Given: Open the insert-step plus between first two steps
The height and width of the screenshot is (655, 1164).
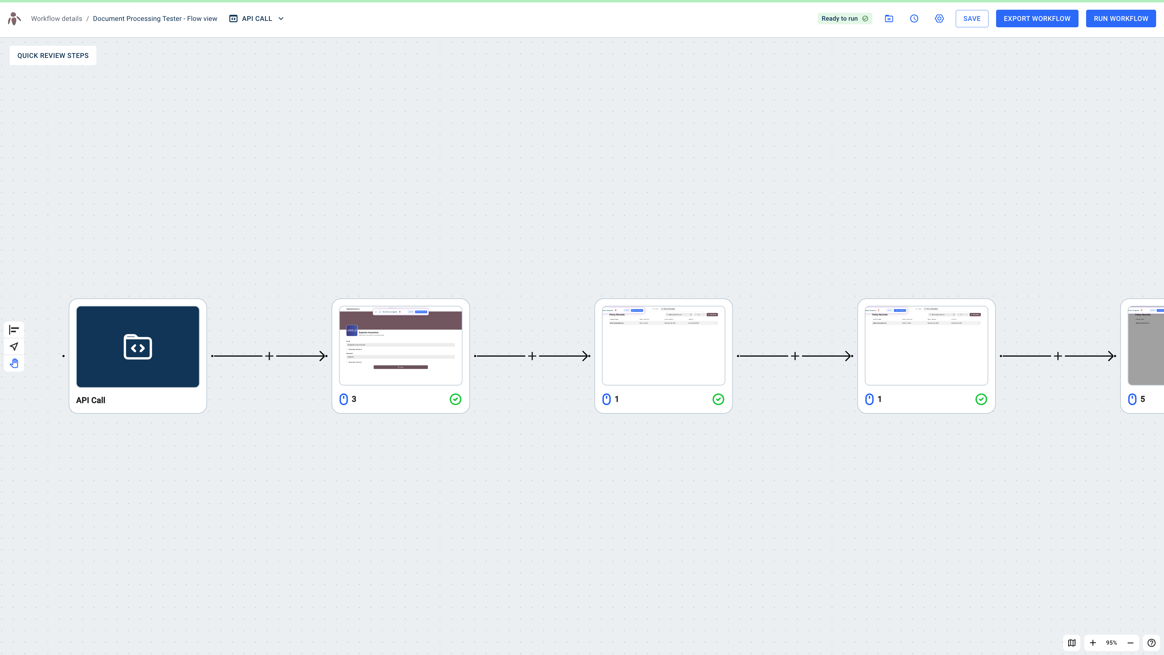Looking at the screenshot, I should click(269, 356).
